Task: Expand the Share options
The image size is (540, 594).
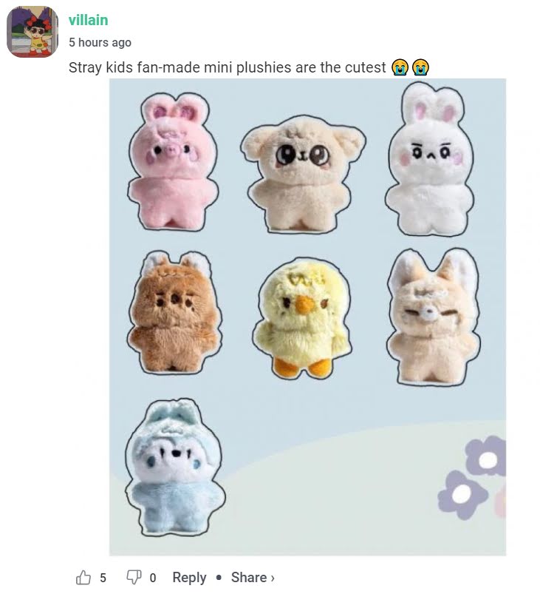Action: point(253,577)
